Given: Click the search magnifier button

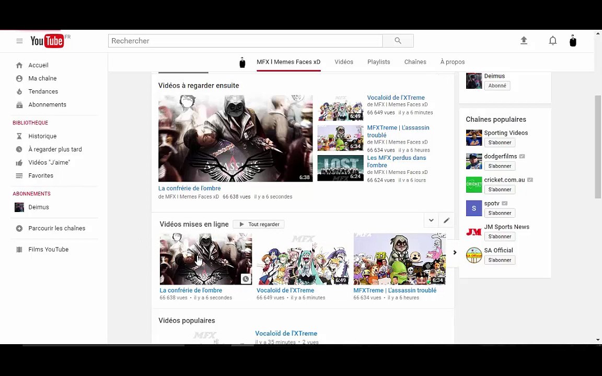Looking at the screenshot, I should (x=398, y=41).
